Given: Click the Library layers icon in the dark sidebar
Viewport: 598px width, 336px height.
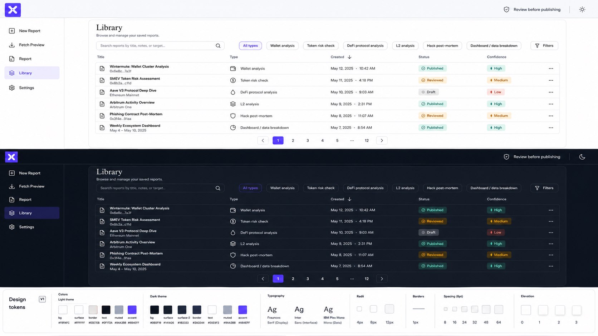Looking at the screenshot, I should coord(12,213).
